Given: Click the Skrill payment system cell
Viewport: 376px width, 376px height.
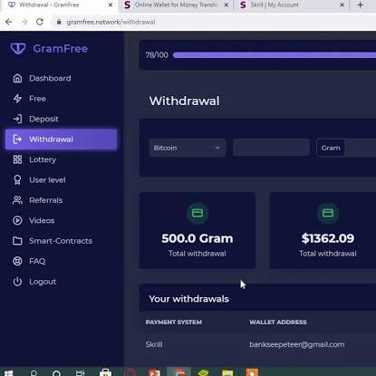Looking at the screenshot, I should click(154, 344).
